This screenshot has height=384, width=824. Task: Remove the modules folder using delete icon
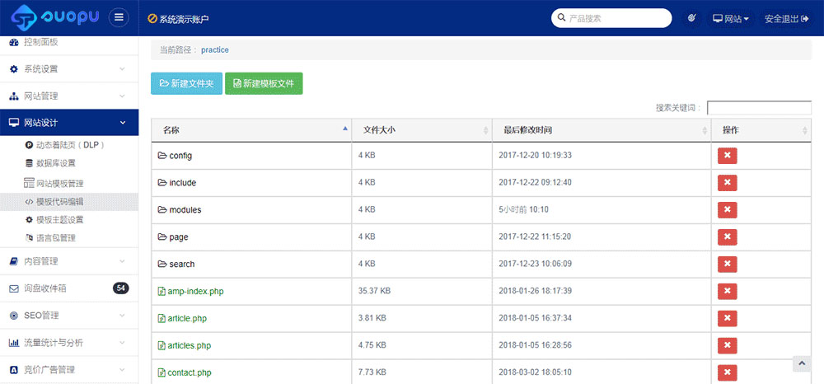point(727,210)
